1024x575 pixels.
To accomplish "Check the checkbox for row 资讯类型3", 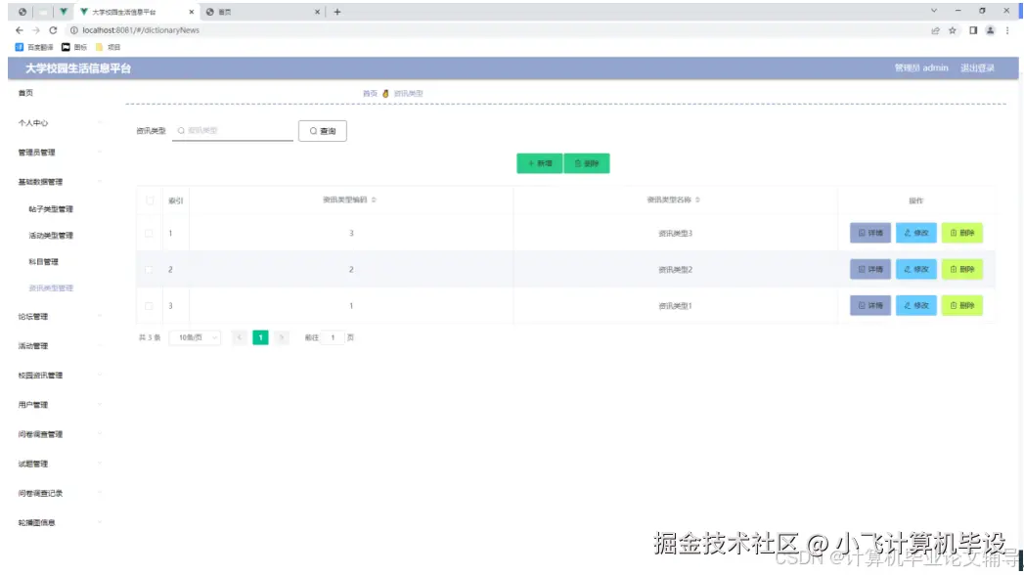I will (149, 233).
